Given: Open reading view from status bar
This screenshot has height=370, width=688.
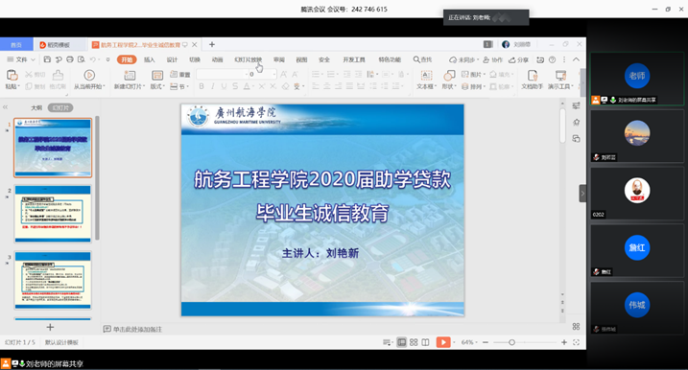Looking at the screenshot, I should pyautogui.click(x=426, y=342).
